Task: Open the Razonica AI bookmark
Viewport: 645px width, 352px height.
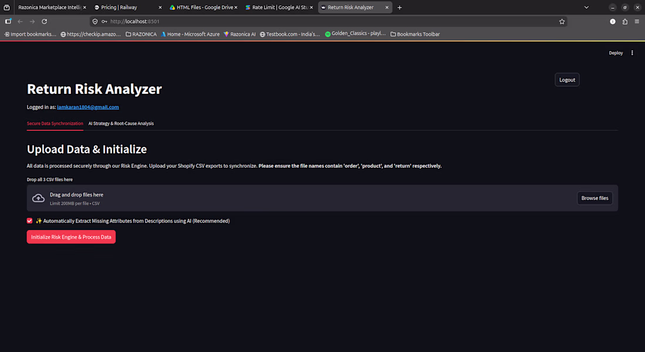Action: 240,34
